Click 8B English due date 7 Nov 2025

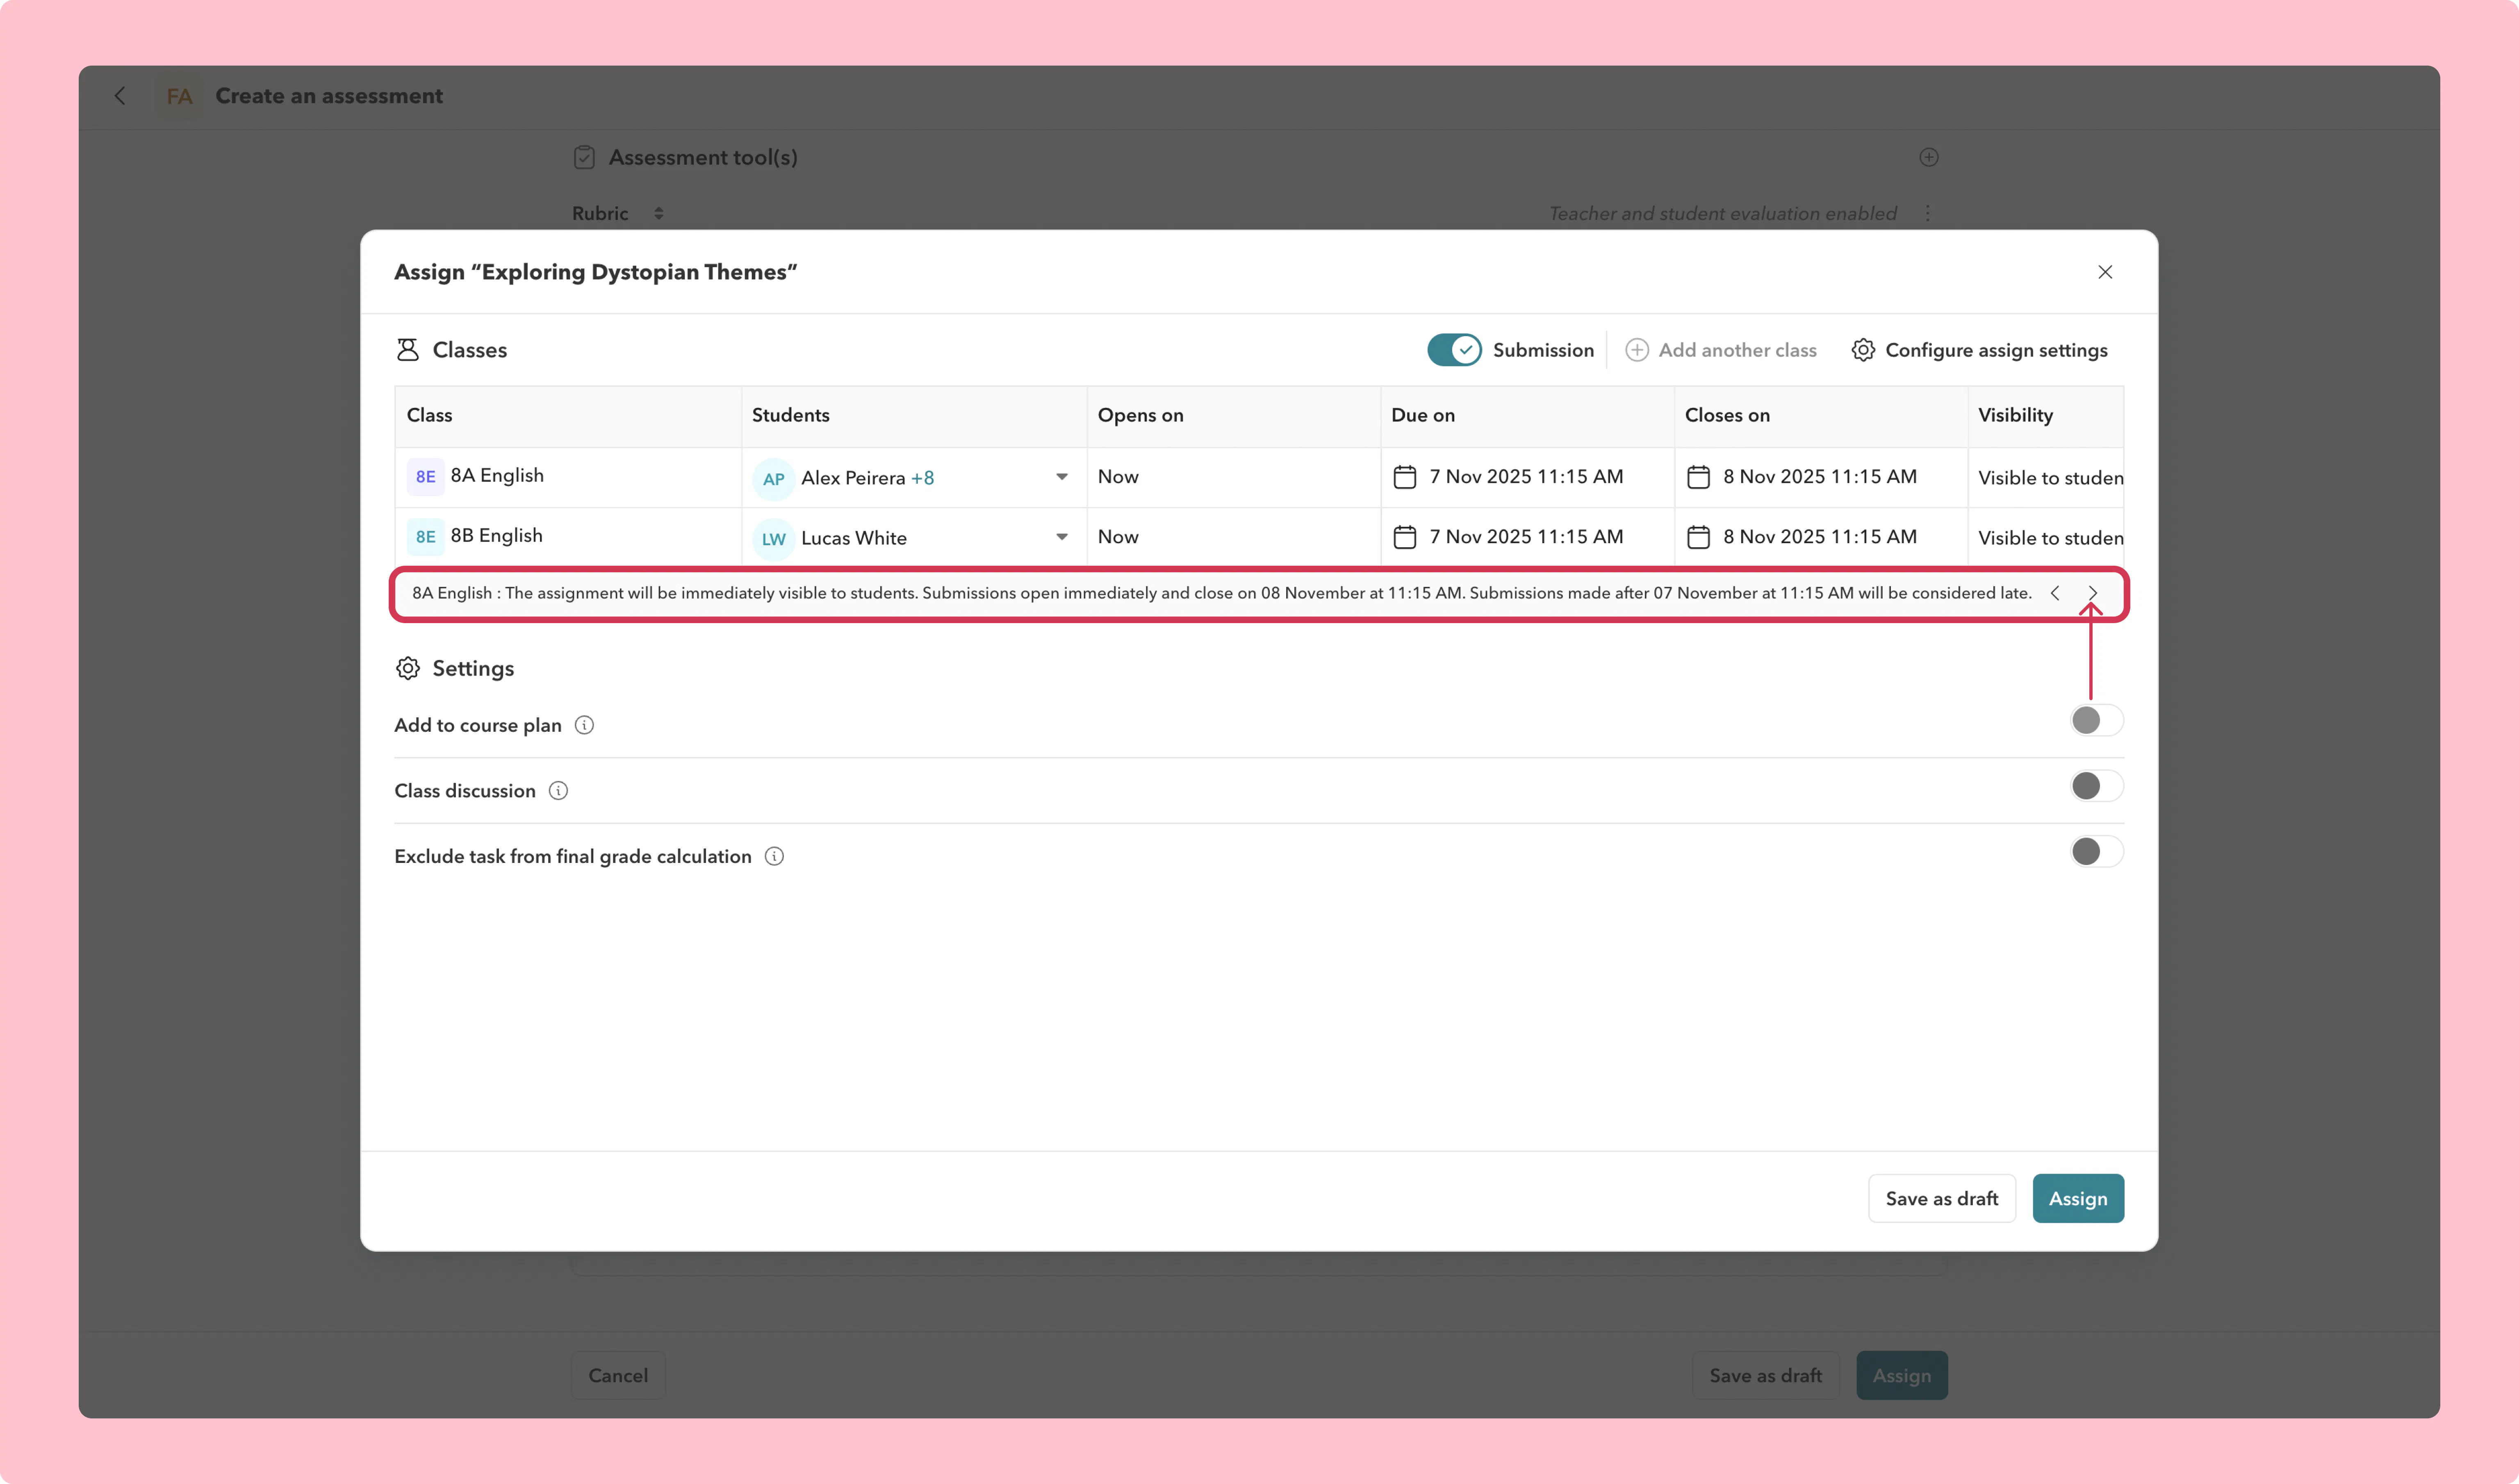point(1526,537)
